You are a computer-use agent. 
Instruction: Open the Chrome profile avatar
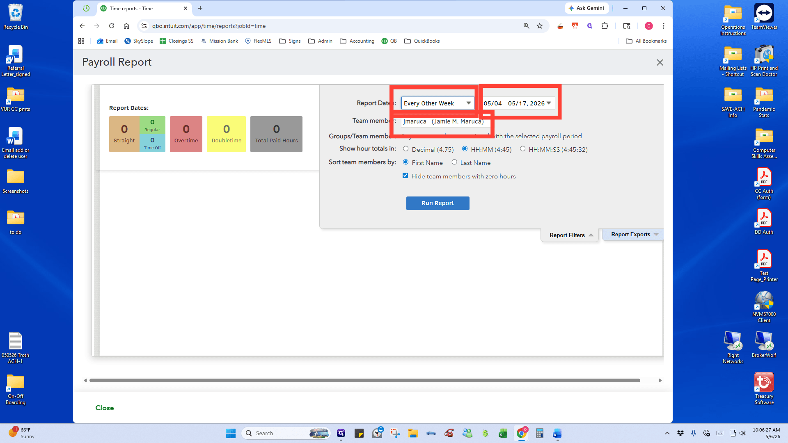pyautogui.click(x=648, y=26)
